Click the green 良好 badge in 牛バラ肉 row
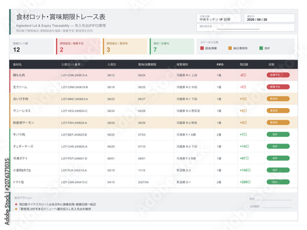Image resolution: width=307 pixels, height=230 pixels. pyautogui.click(x=278, y=134)
